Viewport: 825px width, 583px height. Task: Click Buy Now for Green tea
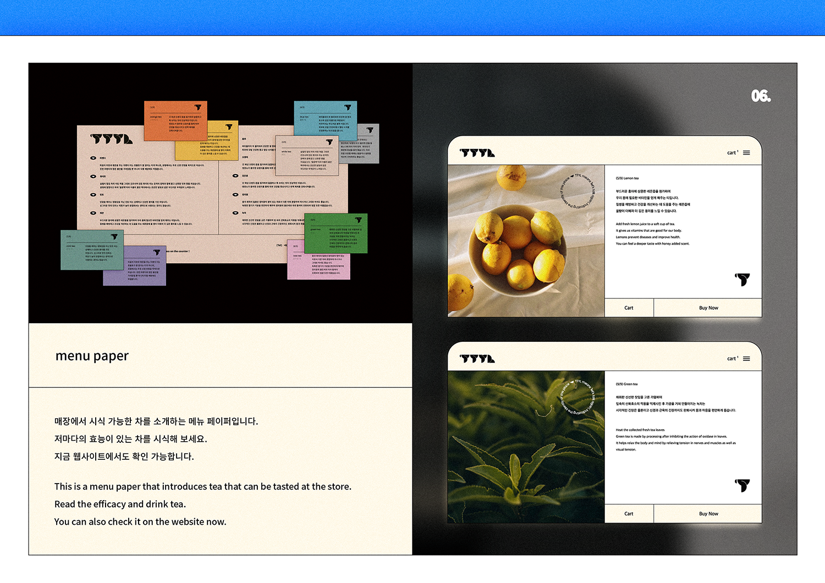coord(708,514)
